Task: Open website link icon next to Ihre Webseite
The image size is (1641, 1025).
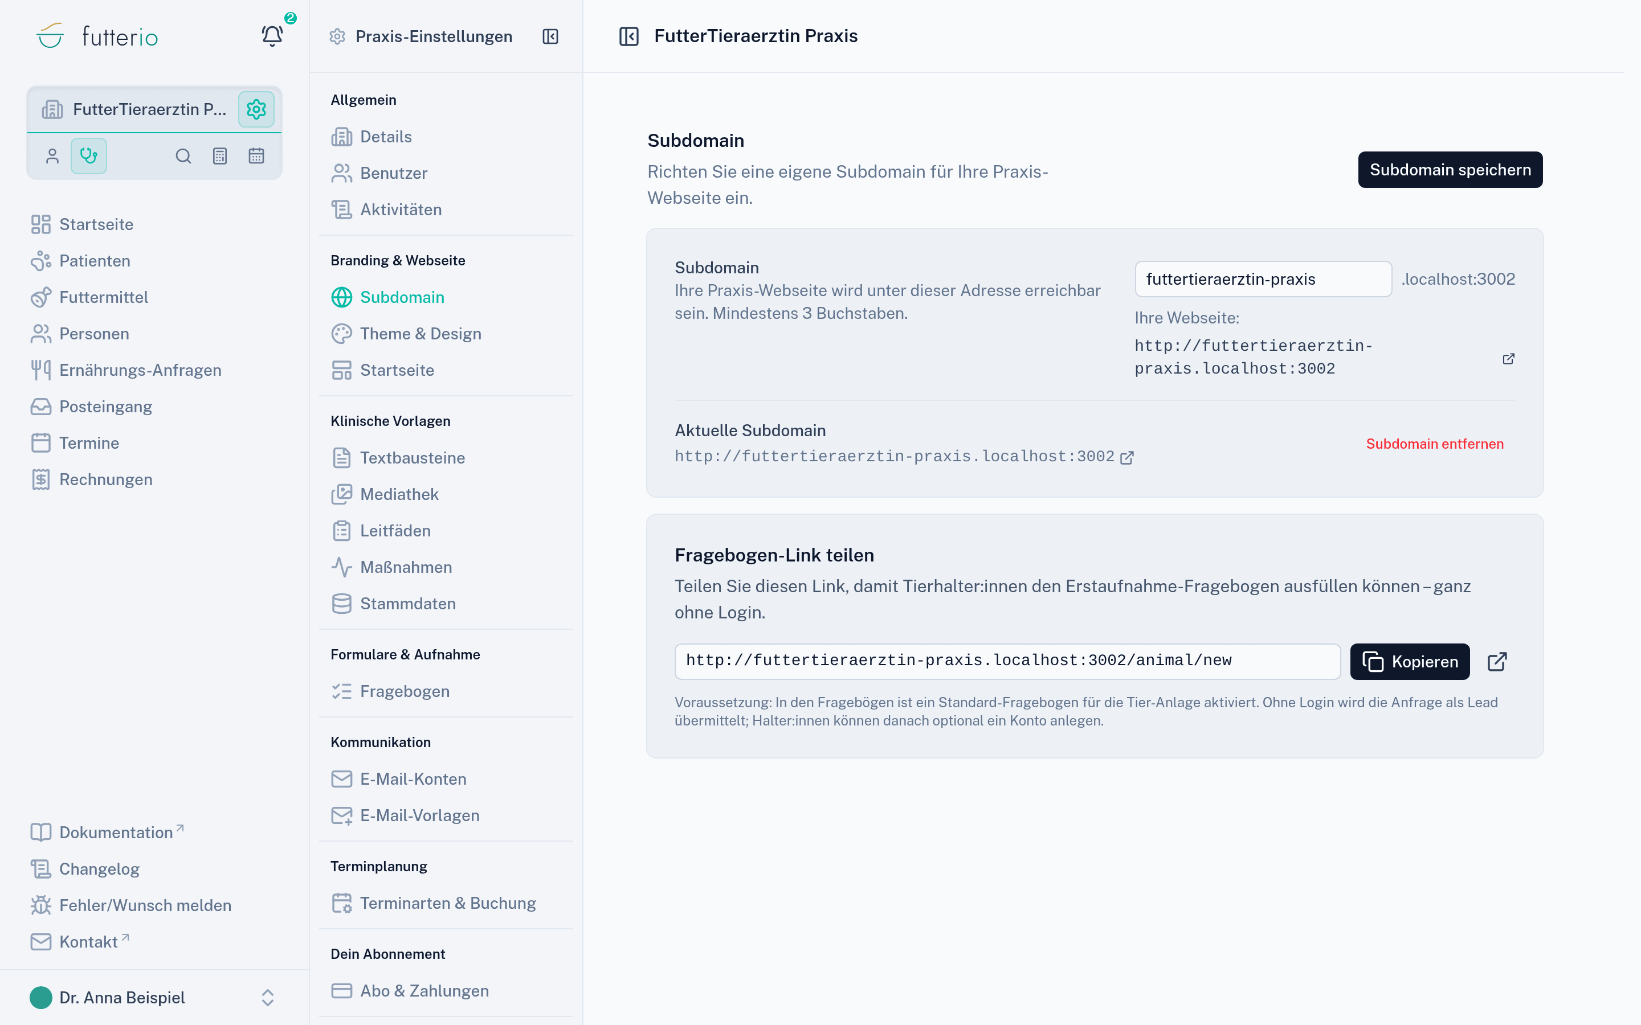Action: pyautogui.click(x=1508, y=359)
